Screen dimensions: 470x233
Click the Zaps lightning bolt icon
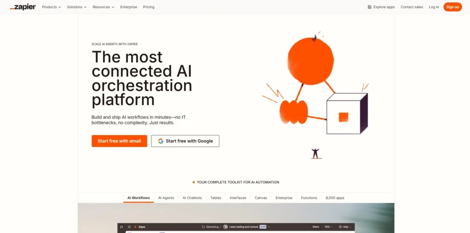pyautogui.click(x=135, y=227)
